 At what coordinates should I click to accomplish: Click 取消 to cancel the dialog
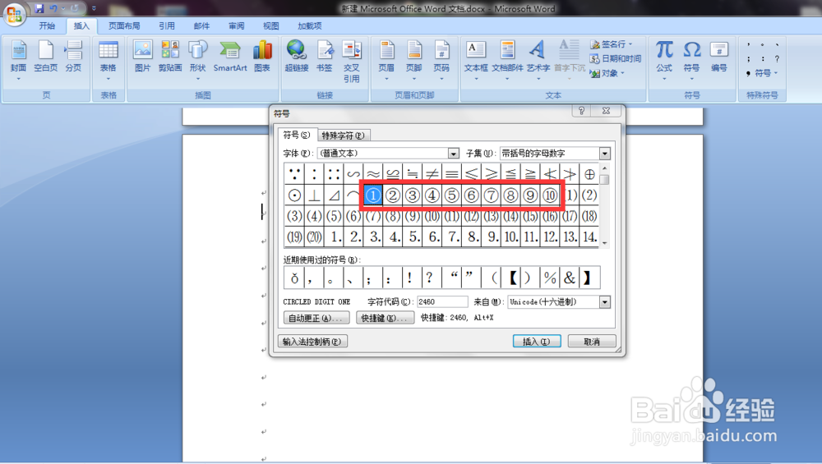coord(592,342)
